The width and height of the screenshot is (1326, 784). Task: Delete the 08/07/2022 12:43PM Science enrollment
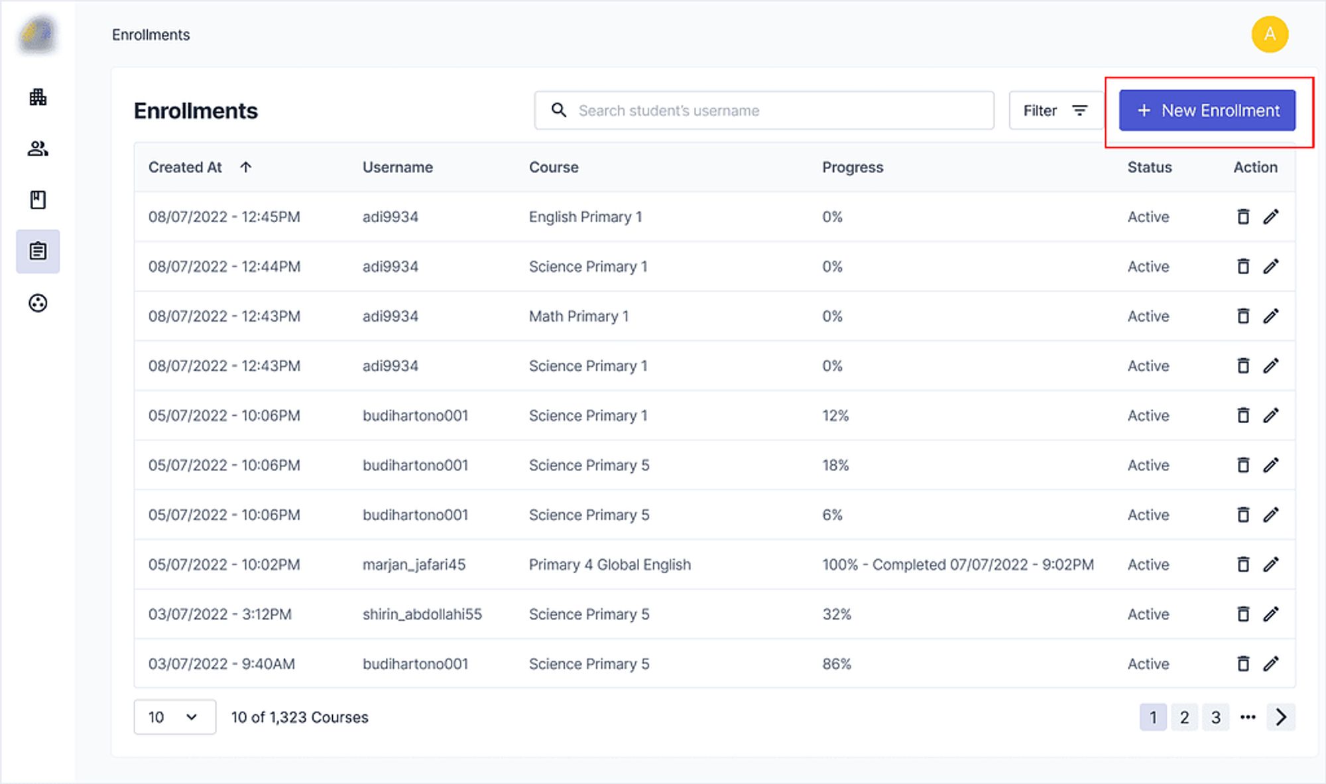click(x=1243, y=365)
